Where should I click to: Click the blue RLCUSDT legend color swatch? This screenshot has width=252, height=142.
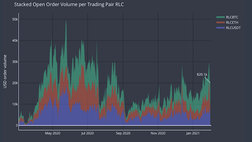(x=220, y=28)
